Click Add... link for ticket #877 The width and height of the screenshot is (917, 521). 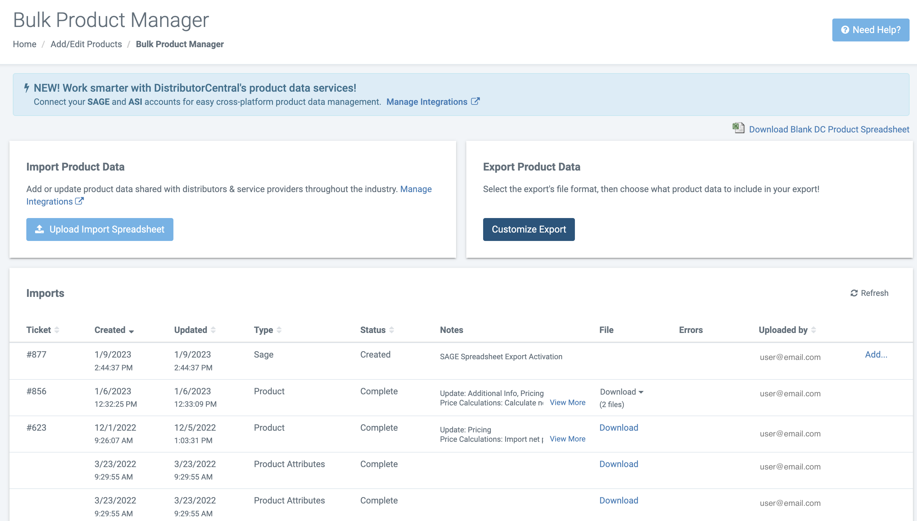coord(876,355)
